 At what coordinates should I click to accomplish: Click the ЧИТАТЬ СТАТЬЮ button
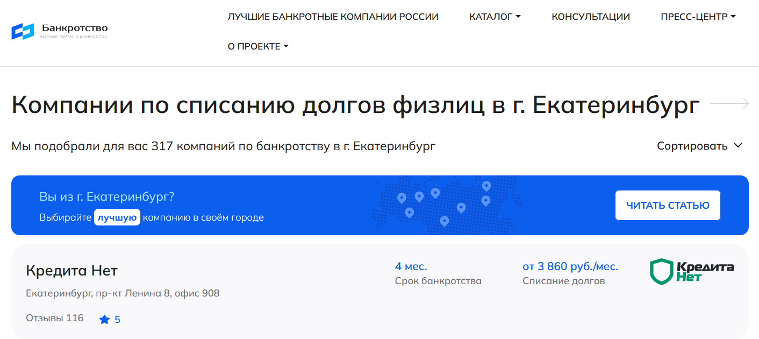pyautogui.click(x=668, y=205)
